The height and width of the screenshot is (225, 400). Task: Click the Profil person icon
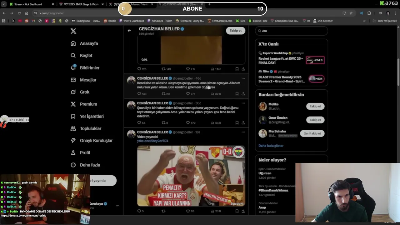[73, 153]
